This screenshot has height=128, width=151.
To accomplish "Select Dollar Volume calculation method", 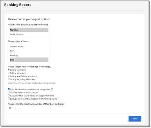I will (x=29, y=34).
